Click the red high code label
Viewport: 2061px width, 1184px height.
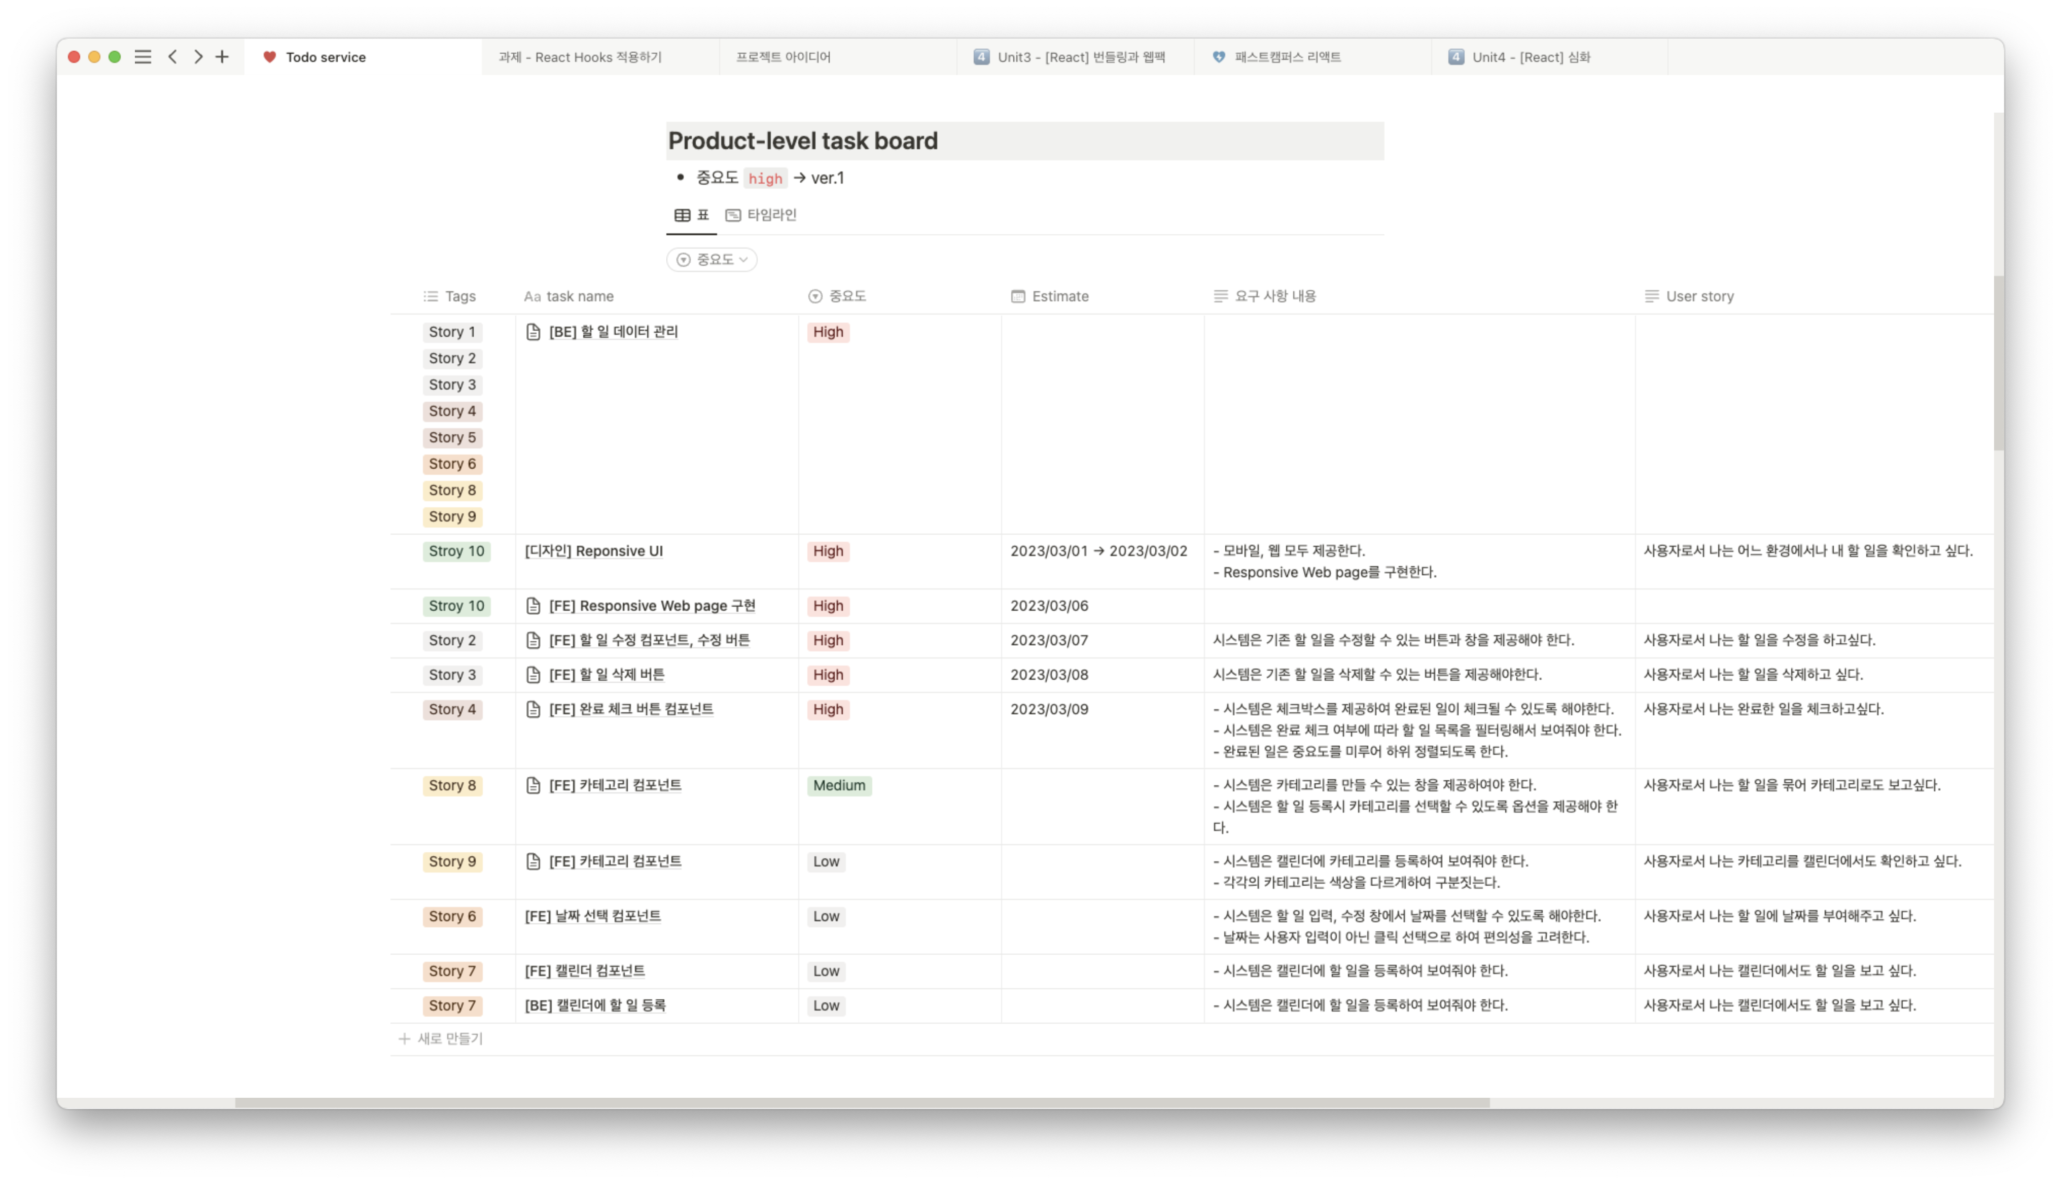coord(765,178)
